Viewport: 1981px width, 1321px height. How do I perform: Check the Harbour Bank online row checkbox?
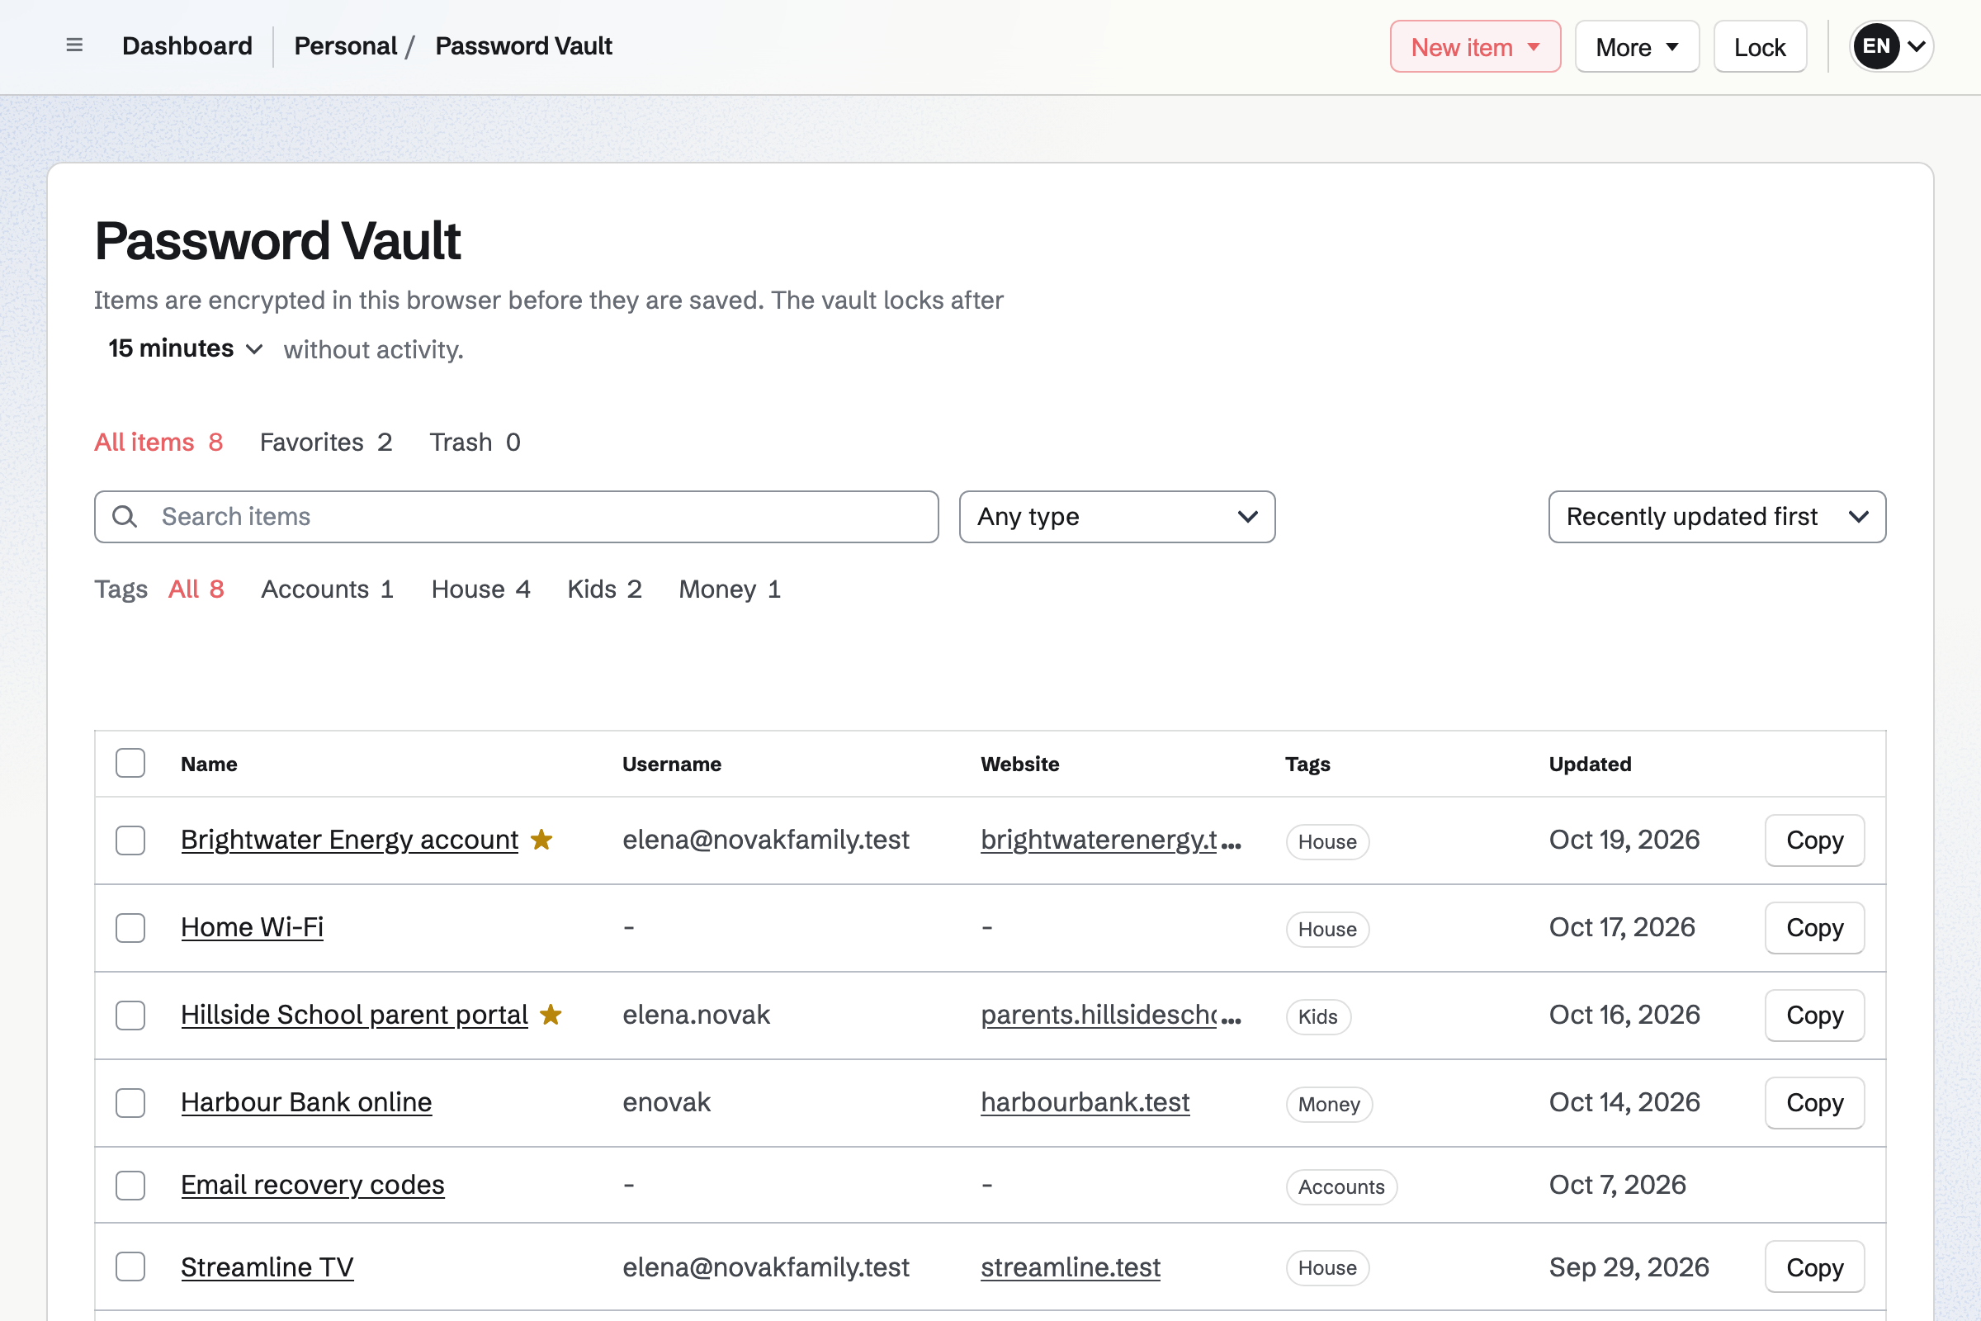(x=130, y=1103)
